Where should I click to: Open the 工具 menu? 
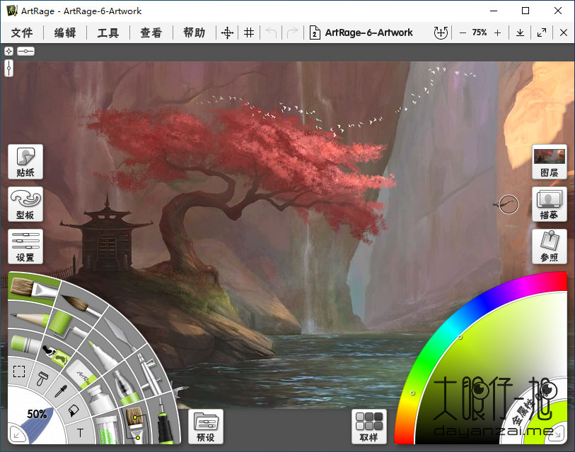click(108, 32)
